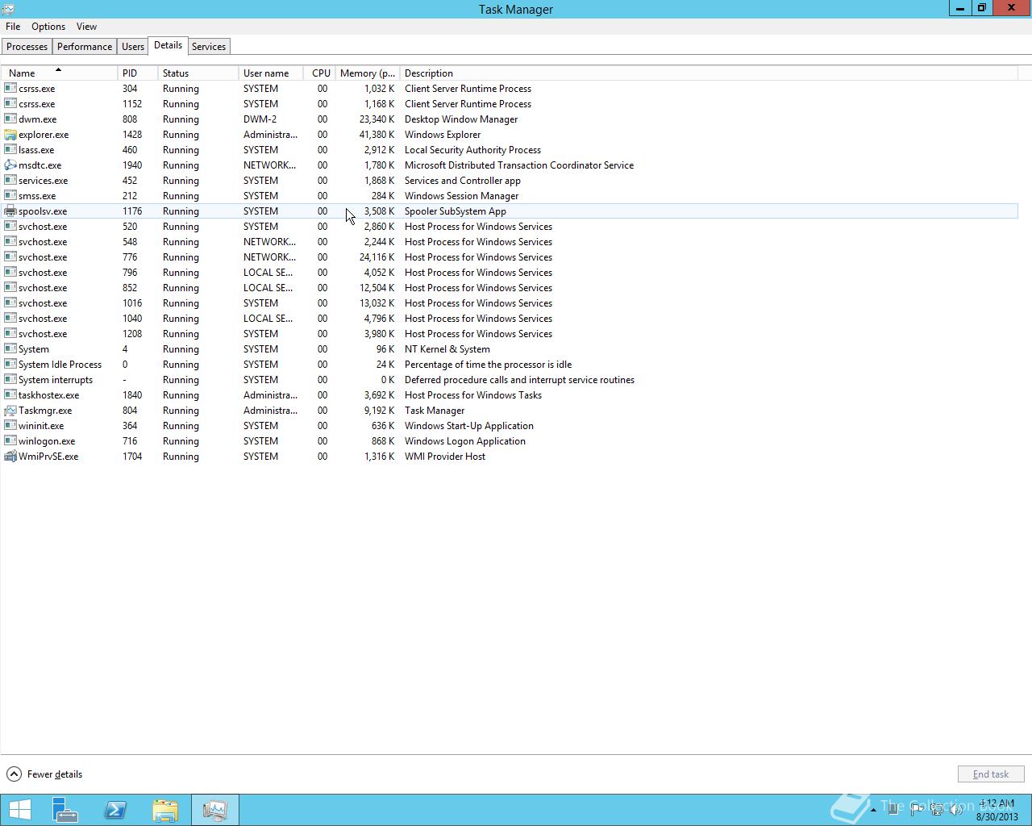Click the wininit.exe process icon

(10, 426)
